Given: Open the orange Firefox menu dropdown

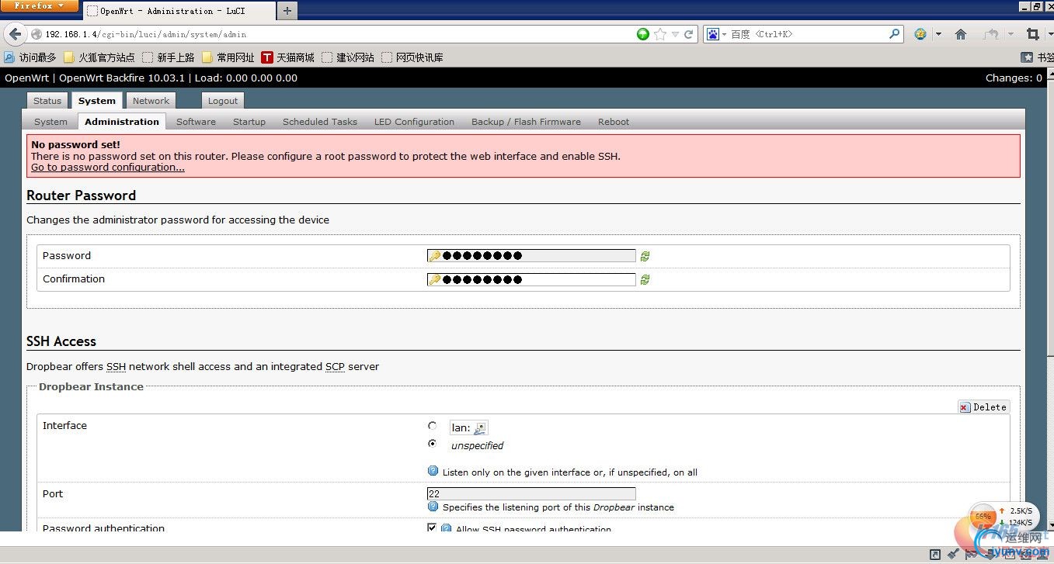Looking at the screenshot, I should (40, 6).
